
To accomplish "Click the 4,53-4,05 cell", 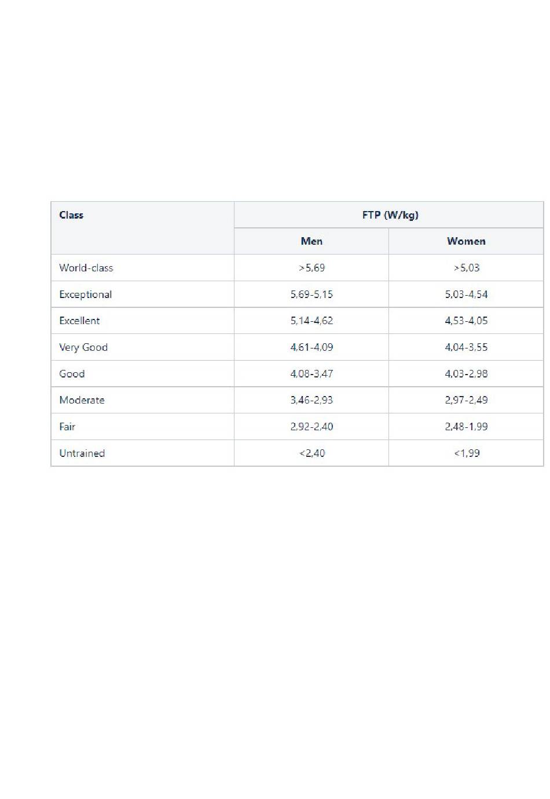I will point(466,321).
